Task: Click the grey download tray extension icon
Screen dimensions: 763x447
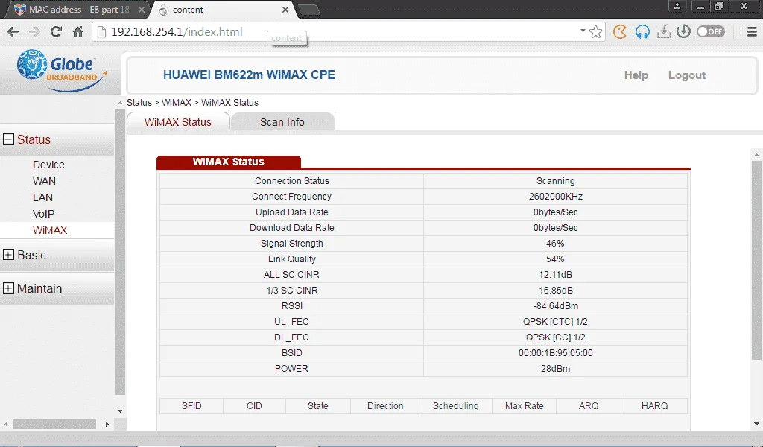Action: point(663,32)
